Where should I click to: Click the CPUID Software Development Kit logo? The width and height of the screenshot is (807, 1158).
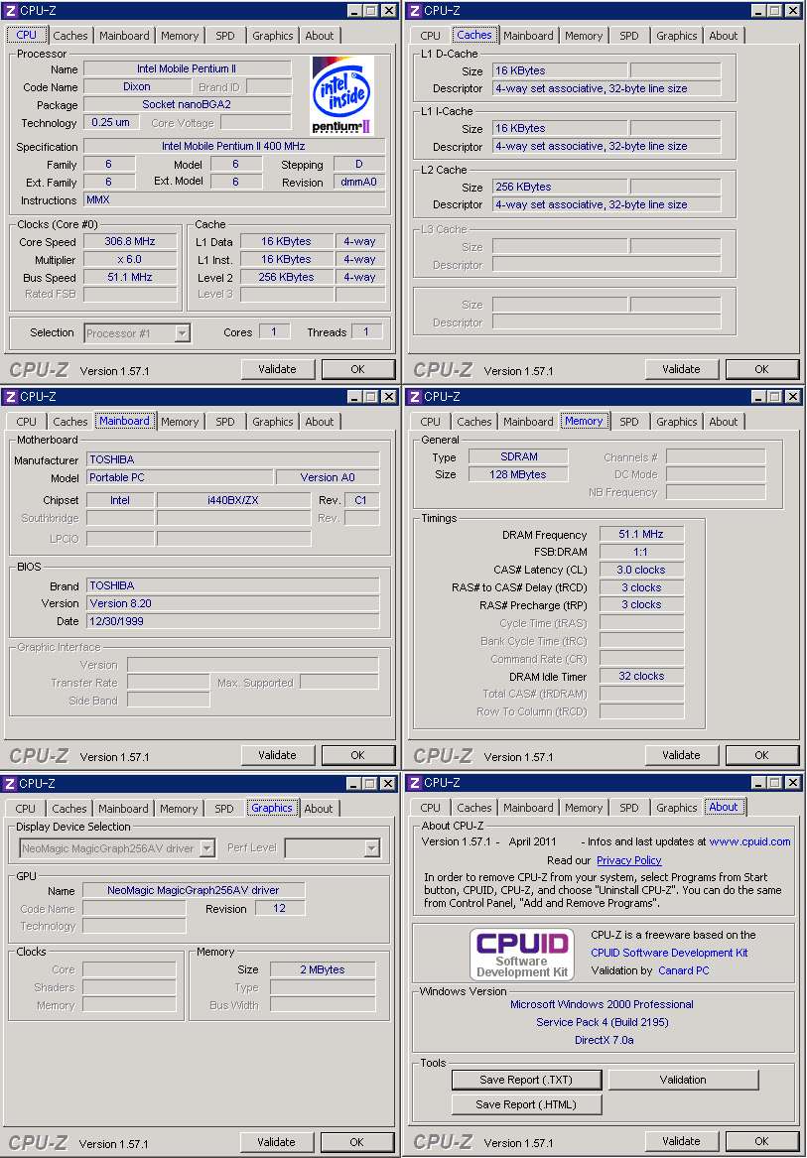tap(522, 954)
